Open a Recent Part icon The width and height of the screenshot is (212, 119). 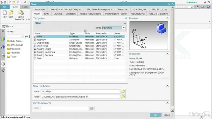[21, 13]
